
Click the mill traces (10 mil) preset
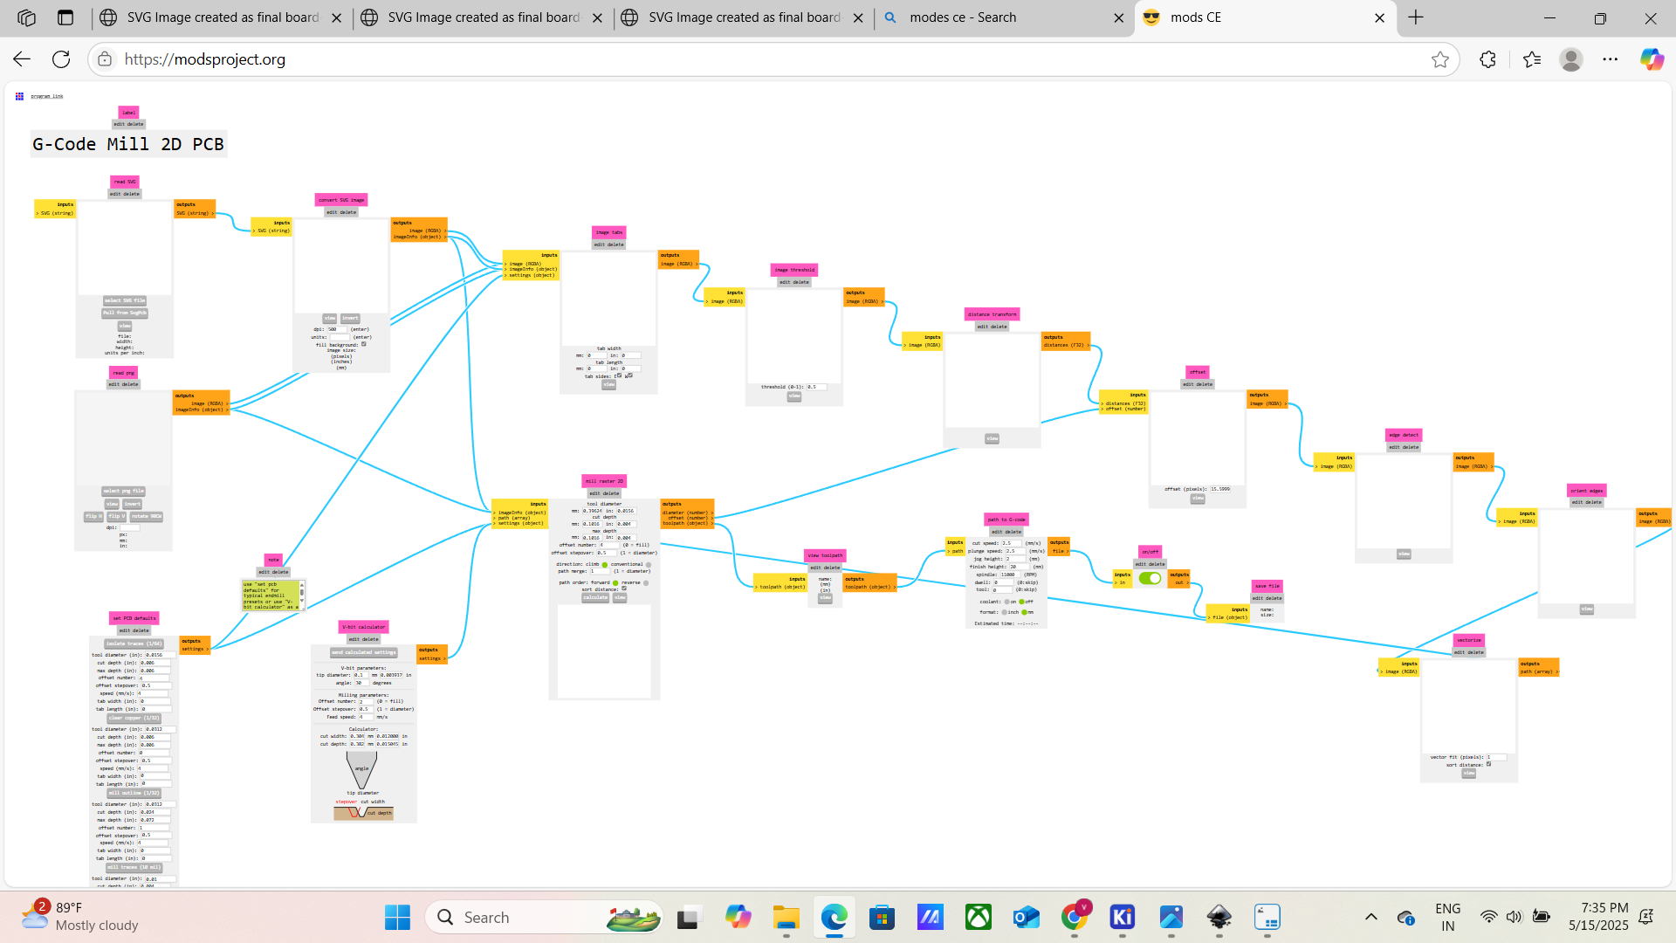tap(134, 867)
